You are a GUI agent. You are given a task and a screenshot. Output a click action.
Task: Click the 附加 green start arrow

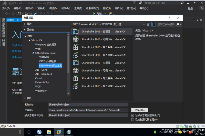point(94,13)
